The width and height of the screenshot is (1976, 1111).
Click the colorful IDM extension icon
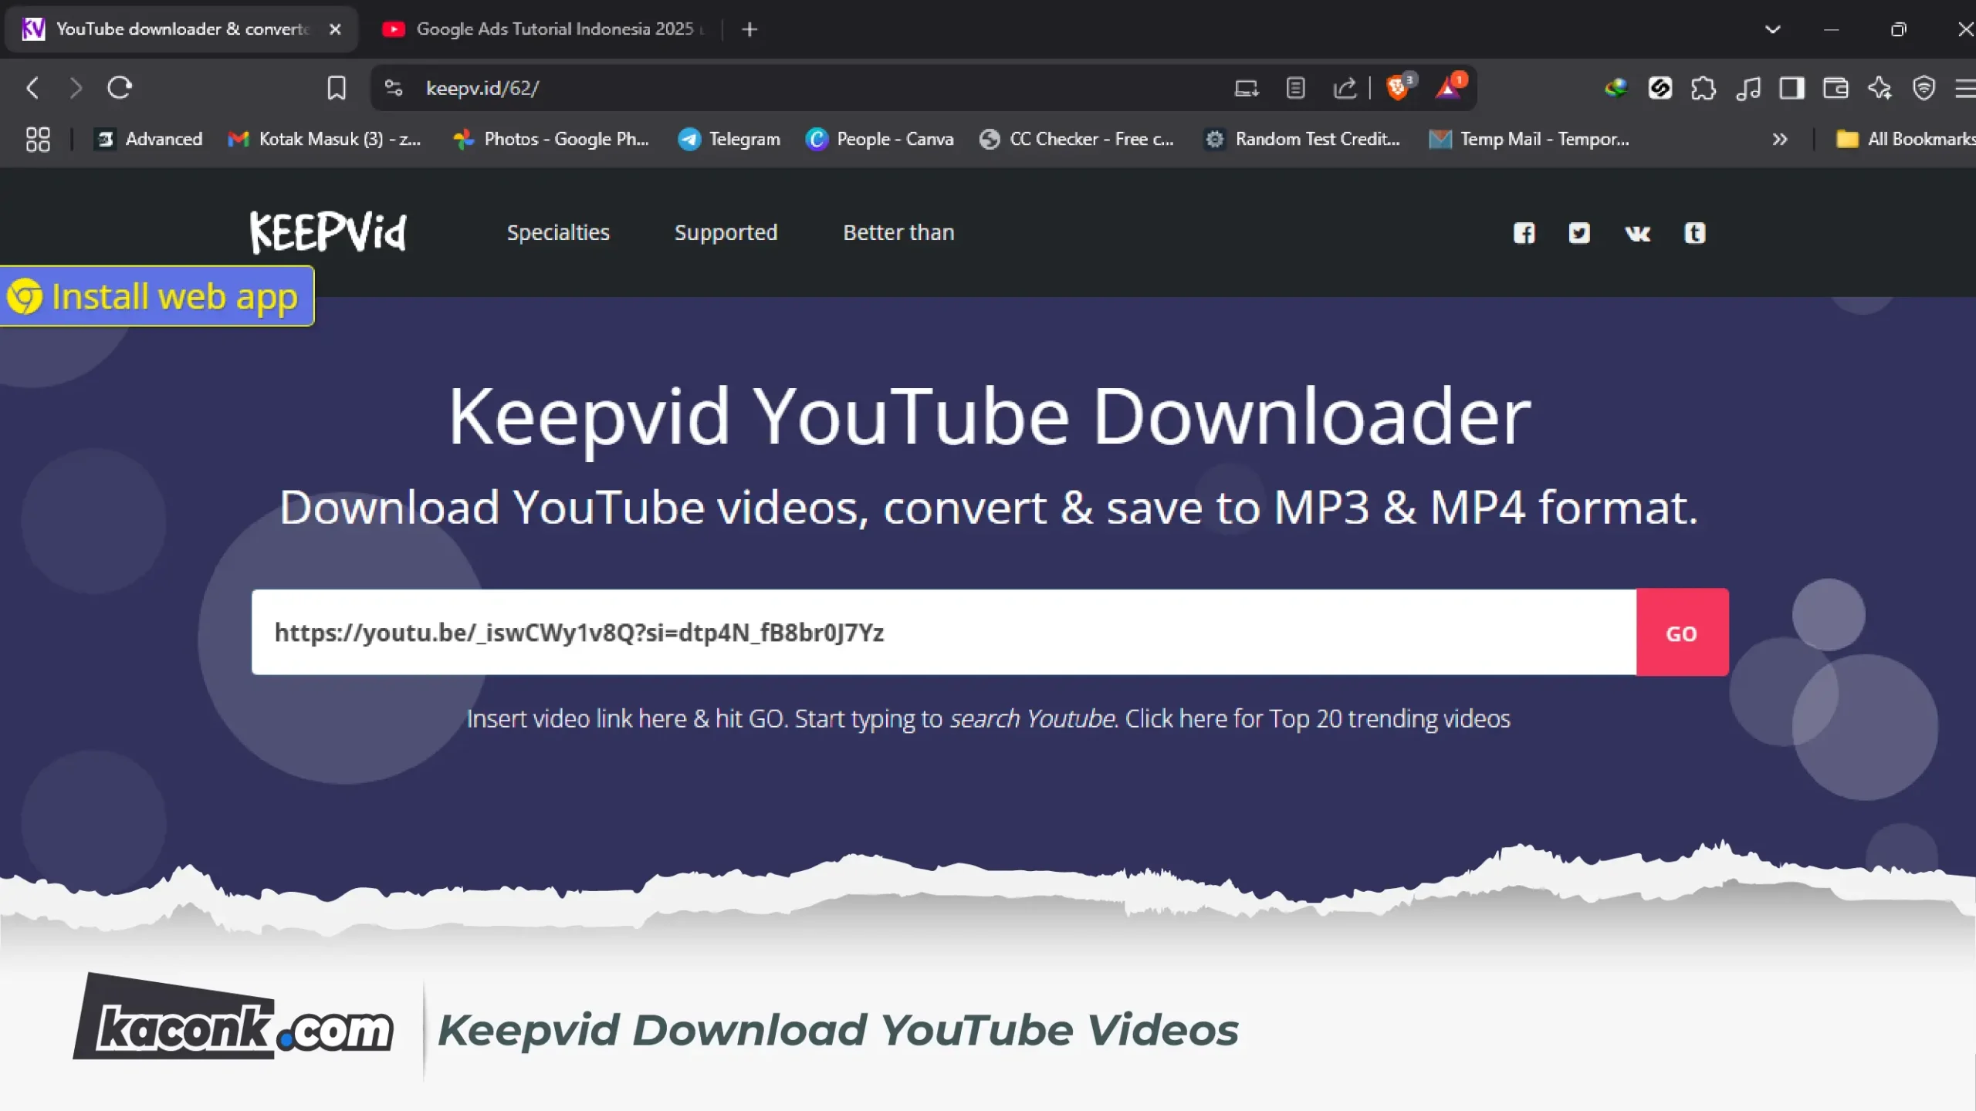(1616, 88)
